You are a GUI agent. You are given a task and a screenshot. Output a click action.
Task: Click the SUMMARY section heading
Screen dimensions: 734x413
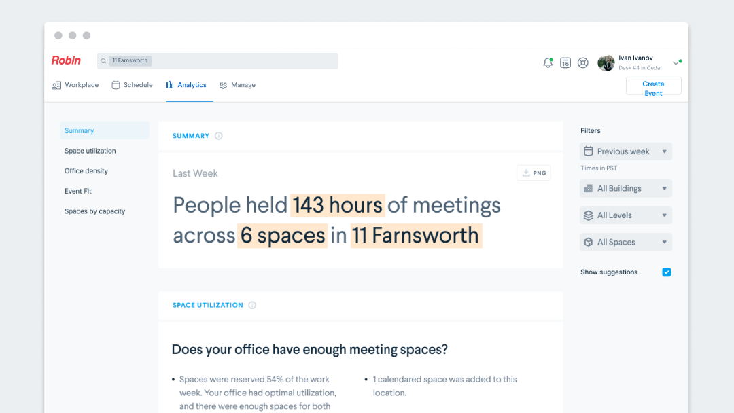[x=191, y=136]
